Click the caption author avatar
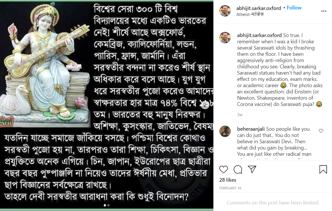Image resolution: width=332 pixels, height=211 pixels. click(x=225, y=38)
